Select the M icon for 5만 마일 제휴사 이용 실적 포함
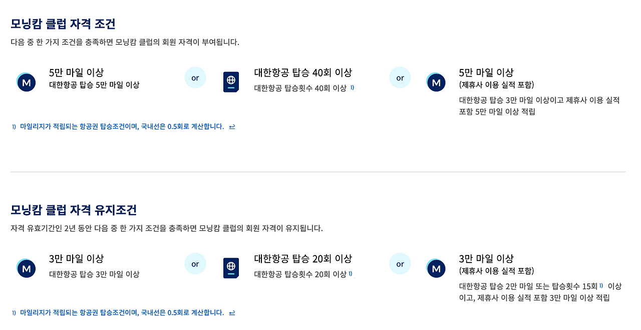641x330 pixels. 436,82
